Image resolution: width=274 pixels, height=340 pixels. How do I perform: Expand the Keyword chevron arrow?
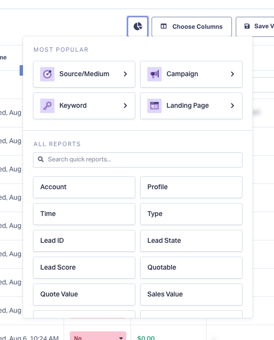(x=125, y=106)
